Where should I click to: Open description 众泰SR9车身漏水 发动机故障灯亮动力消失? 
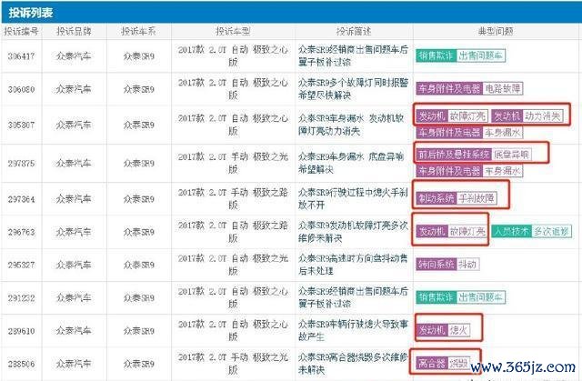[351, 125]
